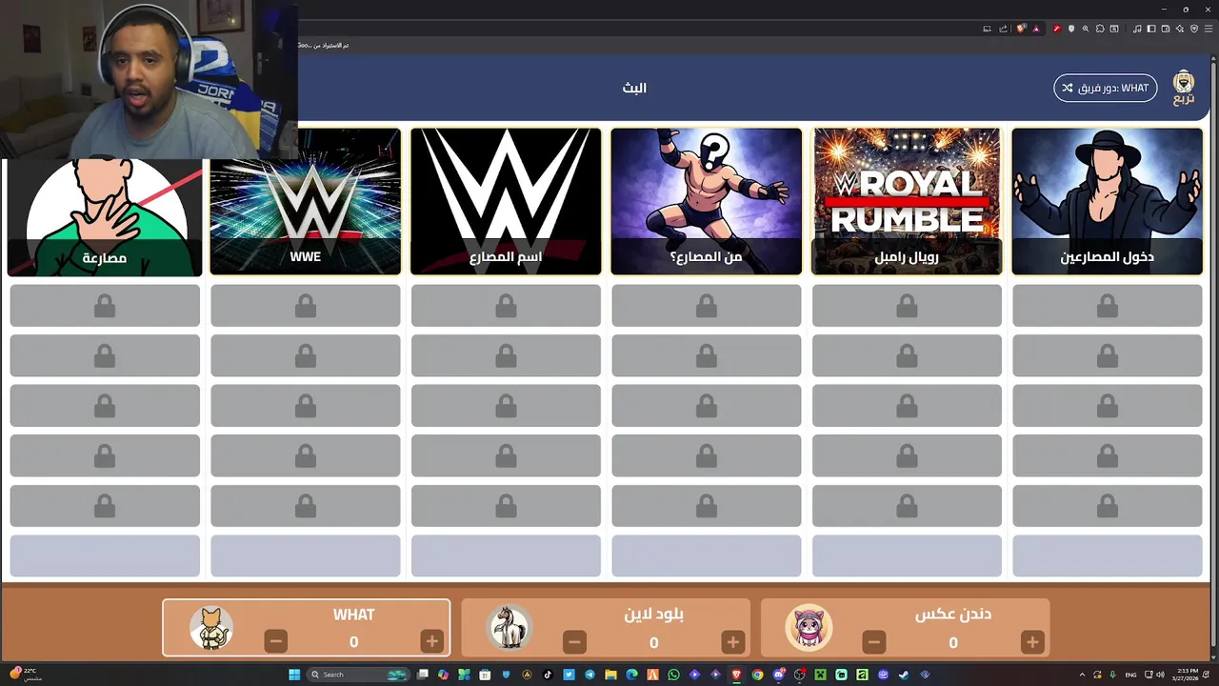Click the first locked cell under اسم المصارع
Screen dimensions: 1219x686
tap(506, 306)
